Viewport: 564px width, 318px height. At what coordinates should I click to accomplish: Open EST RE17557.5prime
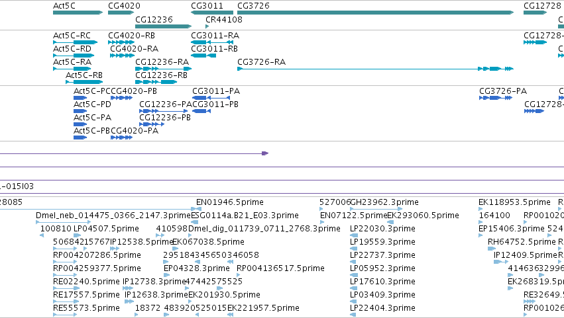[86, 295]
